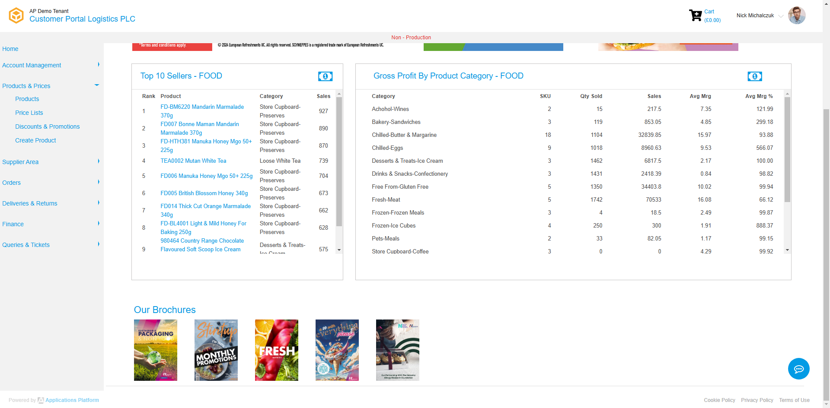Viewport: 830px width, 408px height.
Task: Open the chat bubble button
Action: point(798,369)
